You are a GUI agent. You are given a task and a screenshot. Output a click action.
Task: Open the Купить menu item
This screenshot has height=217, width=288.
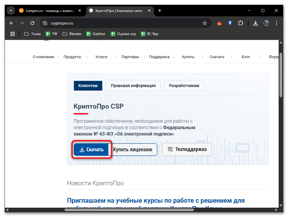point(188,57)
